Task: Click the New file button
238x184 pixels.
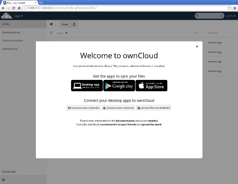Action: (65, 24)
